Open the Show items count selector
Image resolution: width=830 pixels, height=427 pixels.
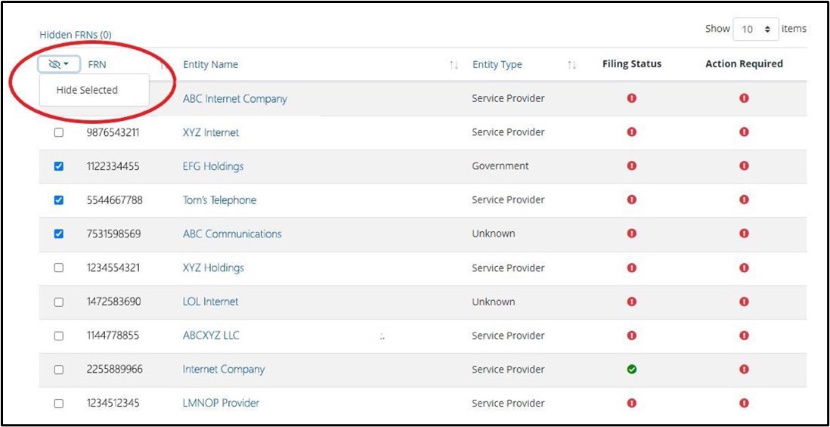coord(755,29)
